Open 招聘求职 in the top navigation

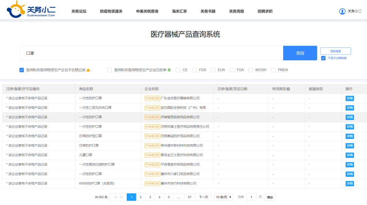pos(265,11)
